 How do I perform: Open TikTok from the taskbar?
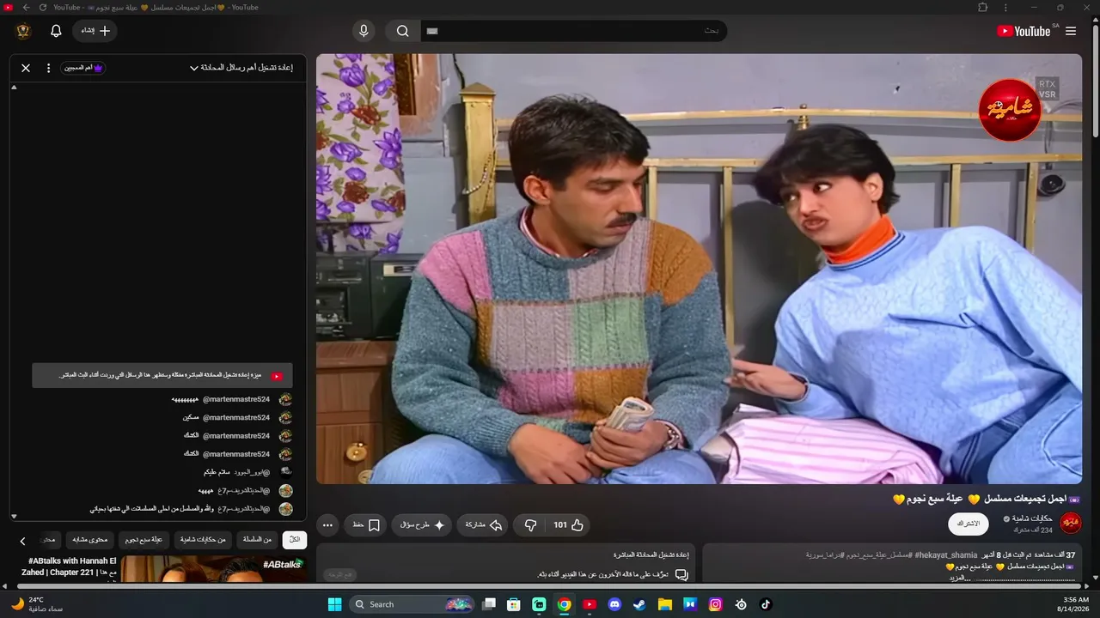(x=766, y=604)
